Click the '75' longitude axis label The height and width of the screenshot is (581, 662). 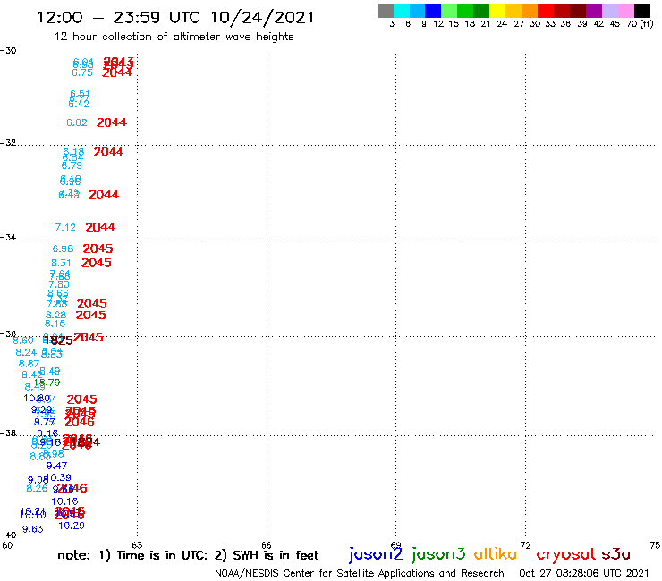[x=655, y=545]
